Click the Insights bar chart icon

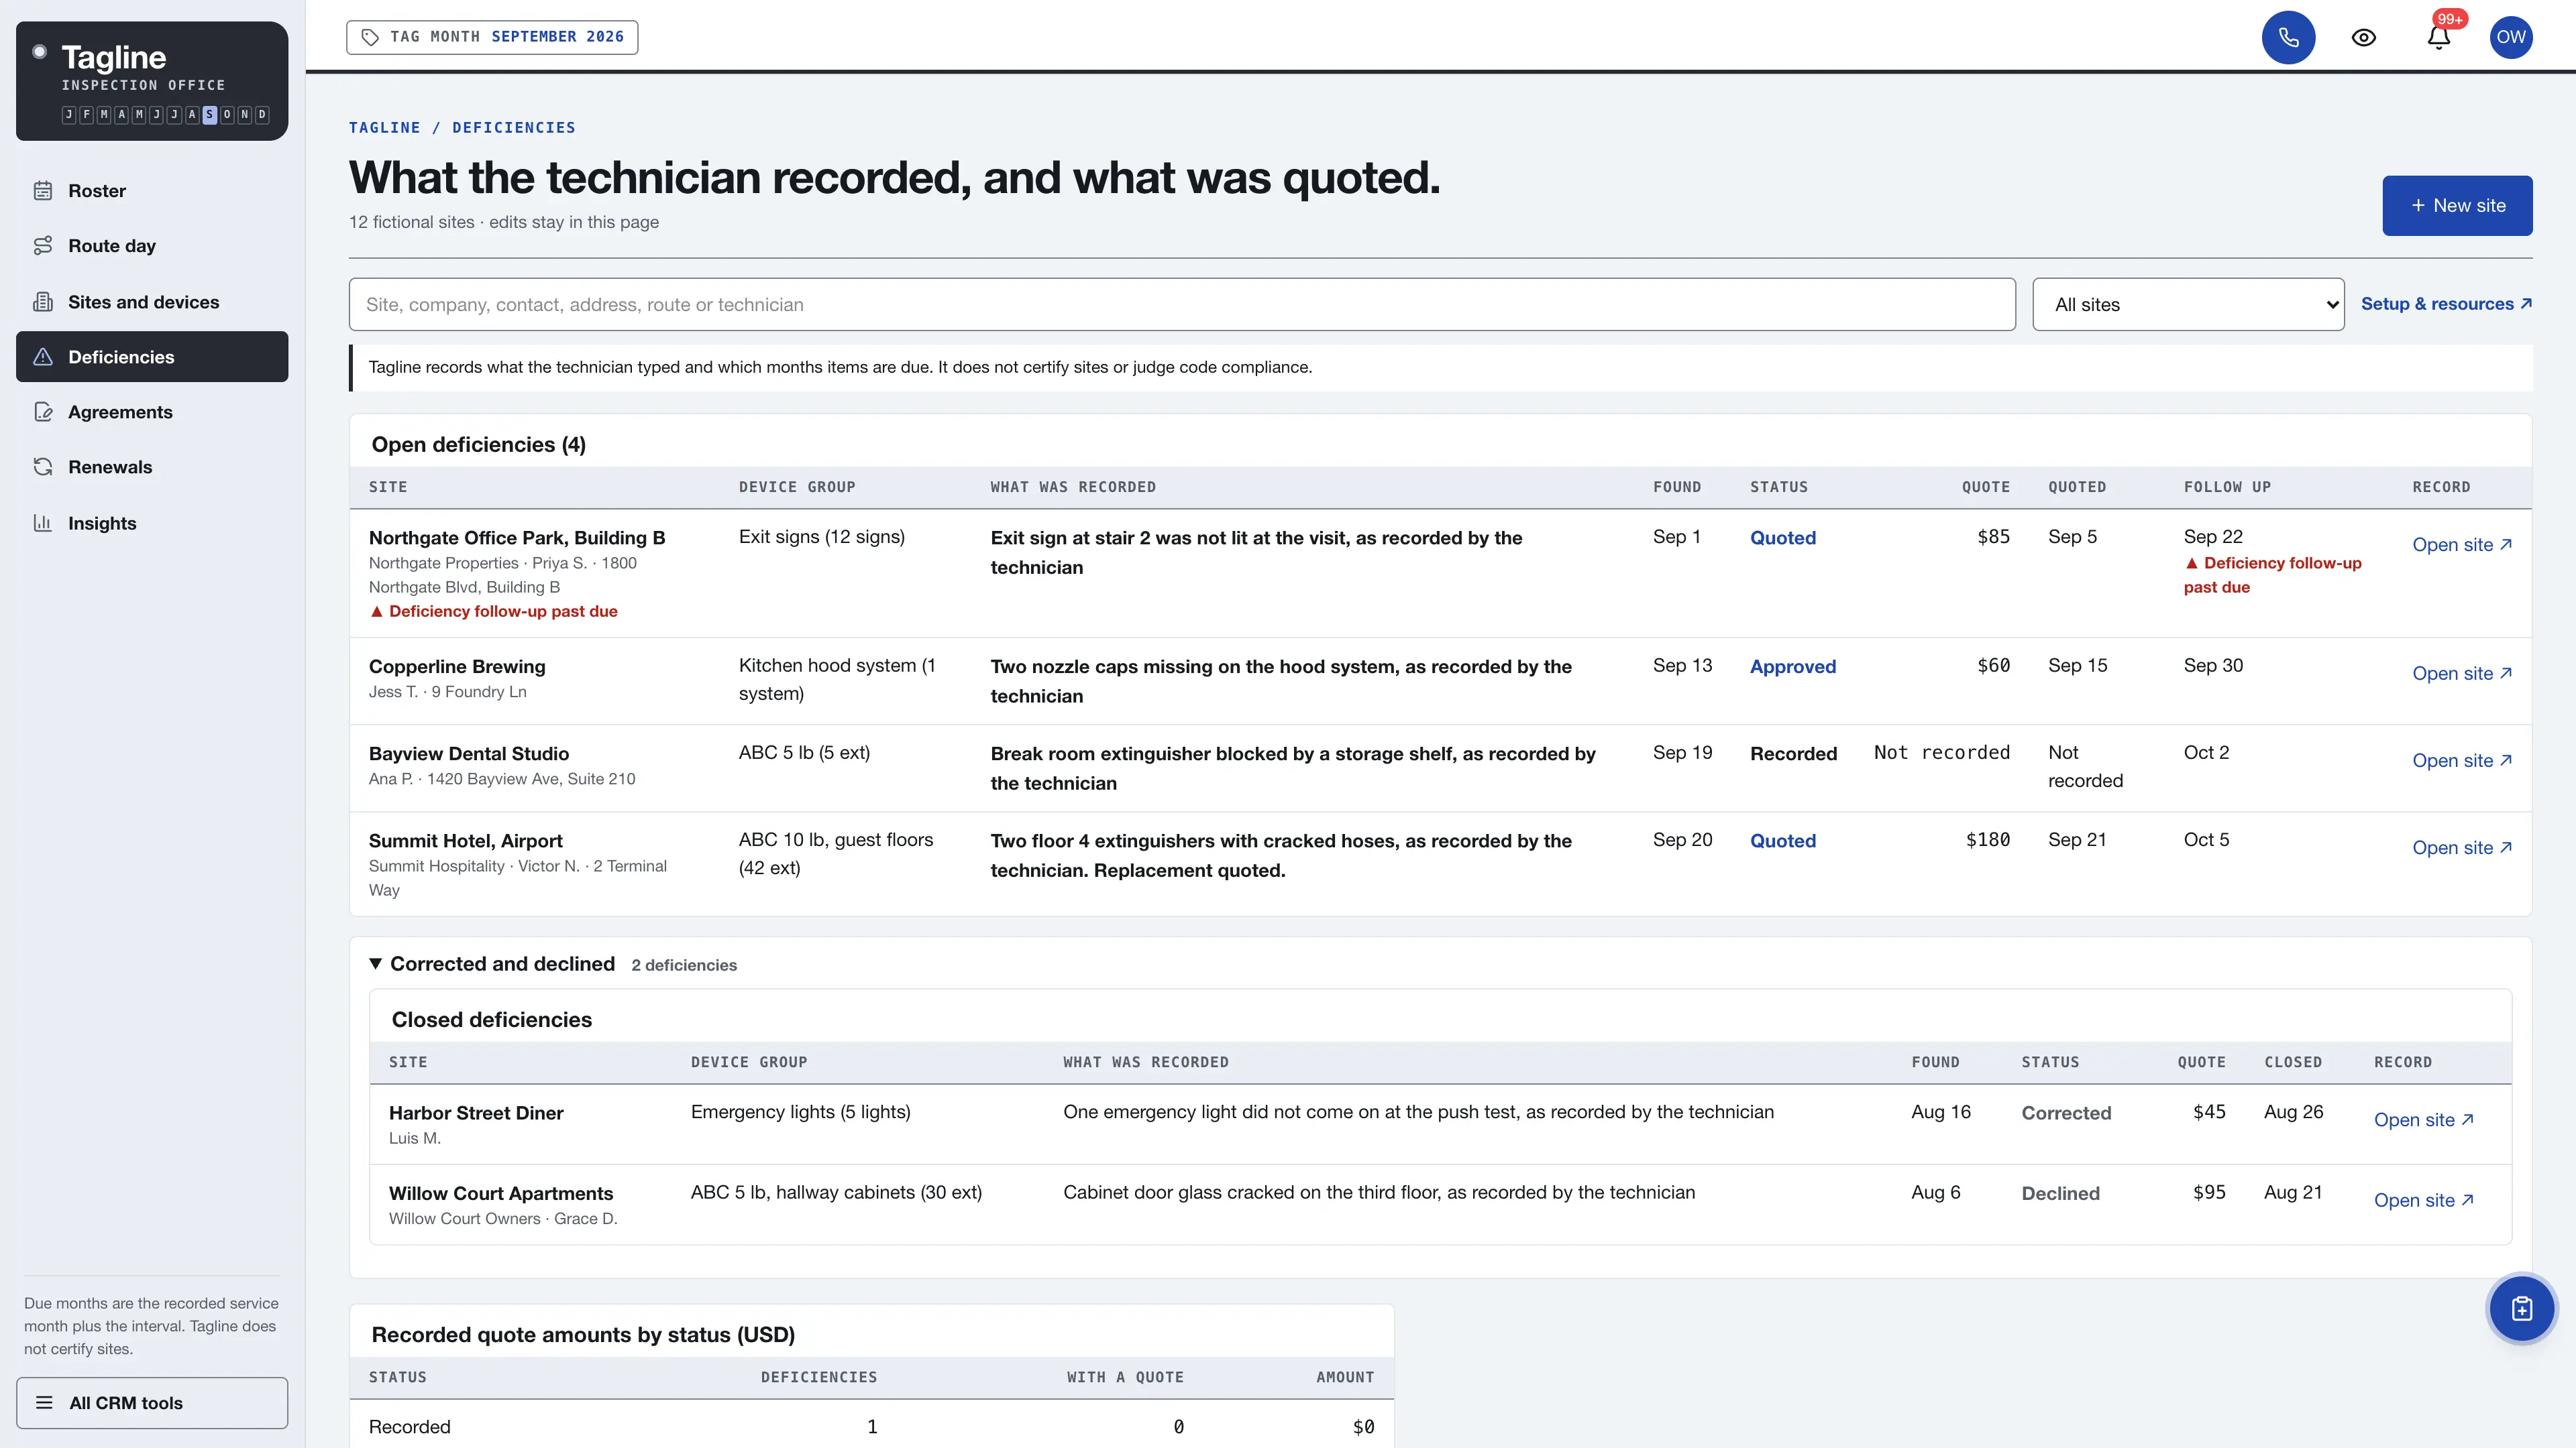coord(43,523)
